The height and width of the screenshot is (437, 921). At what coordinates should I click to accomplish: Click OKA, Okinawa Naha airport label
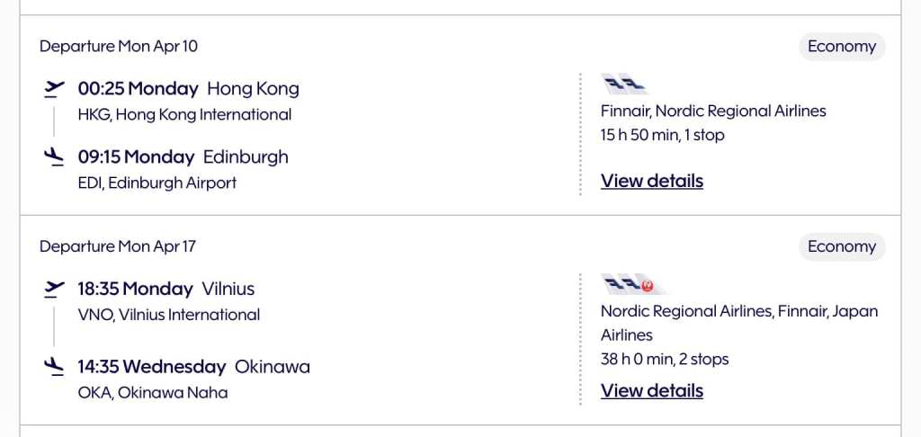[x=152, y=392]
